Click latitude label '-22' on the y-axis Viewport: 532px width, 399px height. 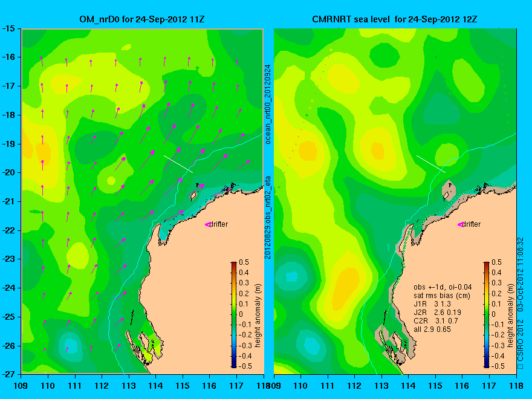[x=8, y=230]
